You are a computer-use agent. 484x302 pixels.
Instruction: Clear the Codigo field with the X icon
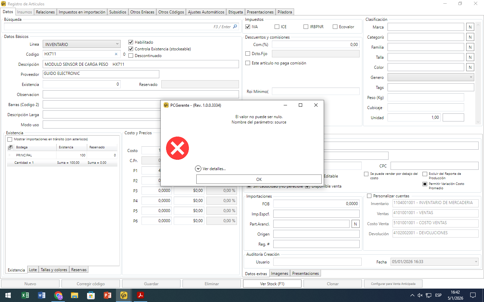tap(116, 54)
